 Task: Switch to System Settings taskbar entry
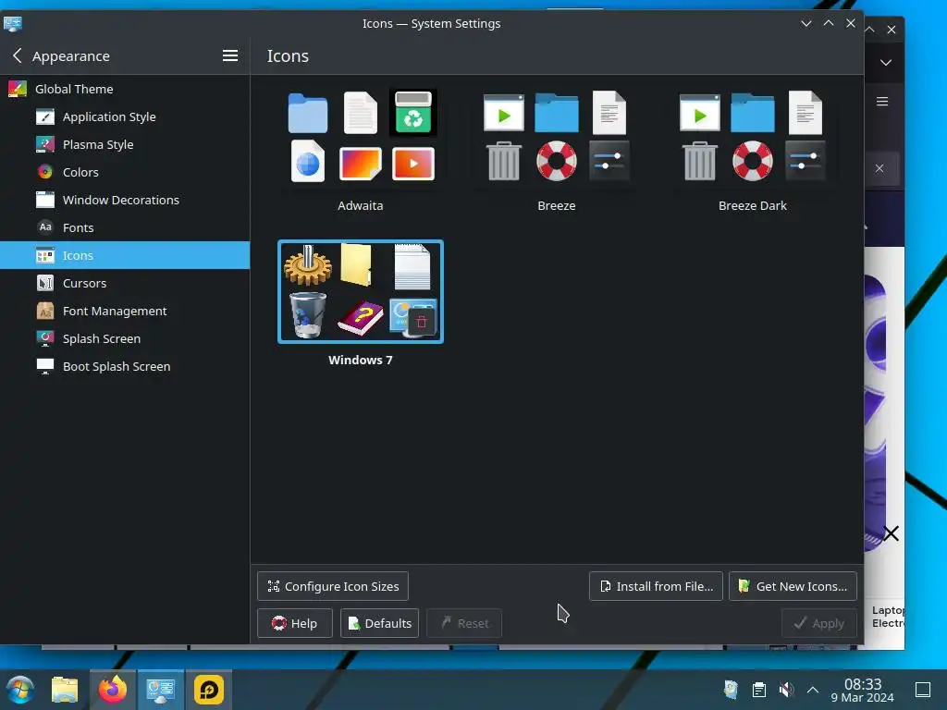pos(161,690)
